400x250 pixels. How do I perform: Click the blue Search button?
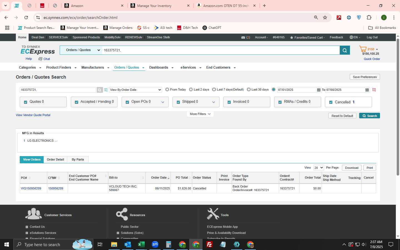pyautogui.click(x=369, y=116)
